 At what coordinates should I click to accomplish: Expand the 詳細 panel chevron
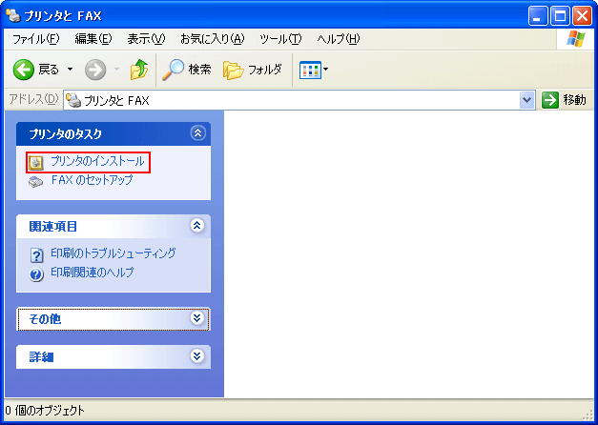coord(197,356)
